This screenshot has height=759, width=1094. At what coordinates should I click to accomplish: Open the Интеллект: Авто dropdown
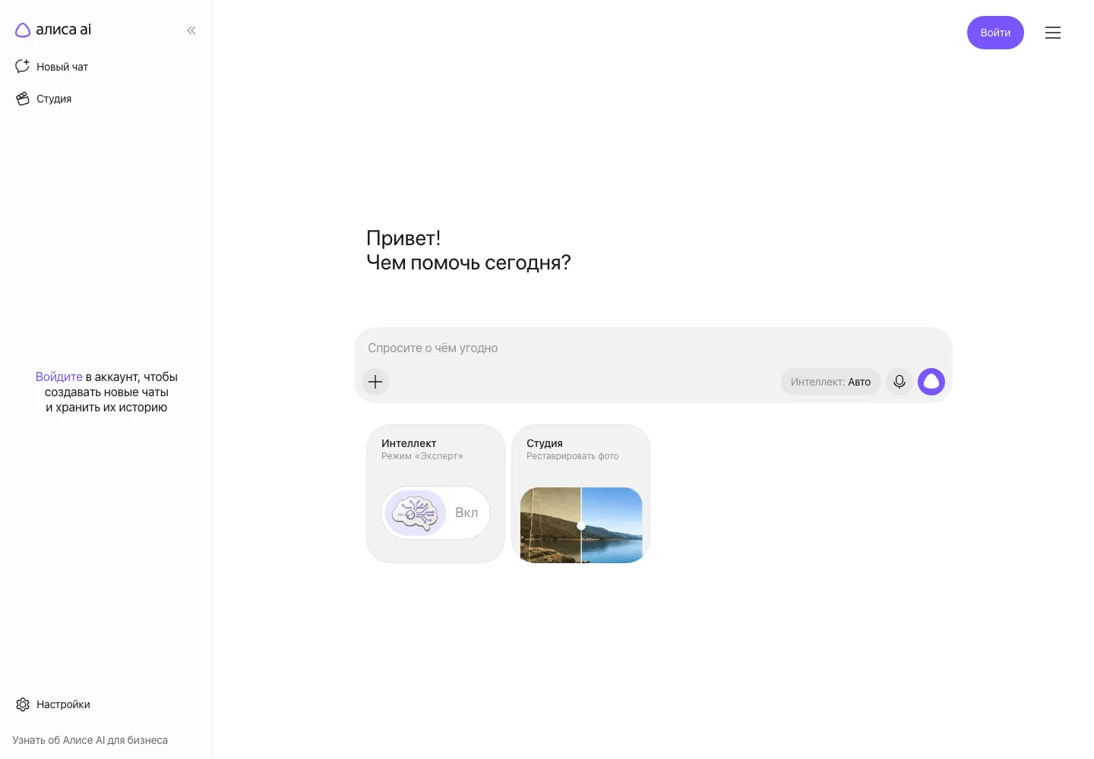[x=830, y=382]
